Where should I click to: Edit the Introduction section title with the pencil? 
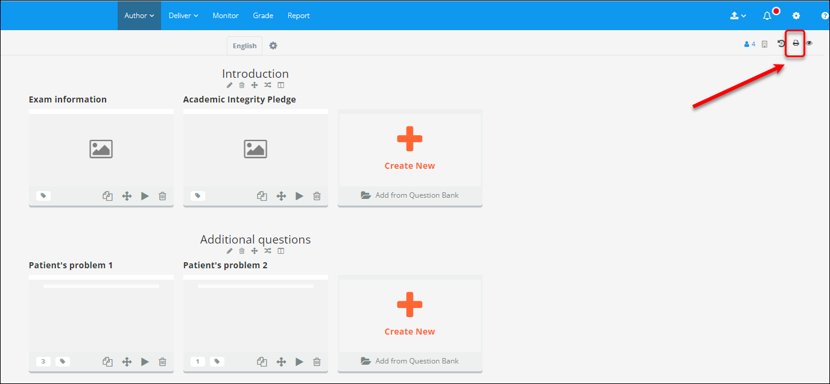pyautogui.click(x=230, y=85)
